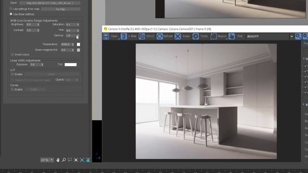Click the Region toolbar label
308x173 pixels.
click(222, 37)
